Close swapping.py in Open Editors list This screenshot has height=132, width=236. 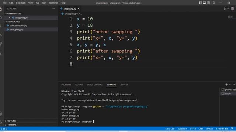click(10, 18)
